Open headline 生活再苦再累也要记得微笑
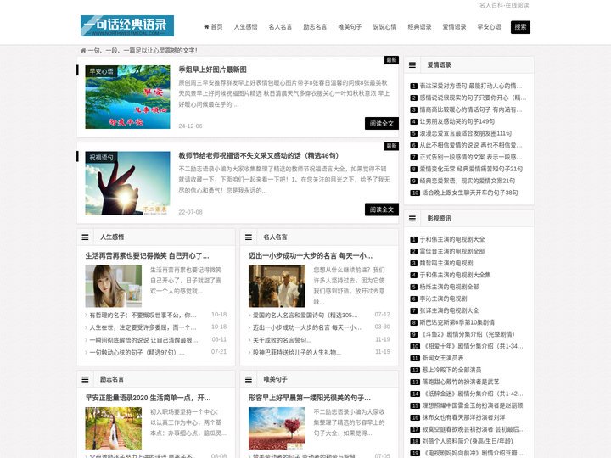The image size is (611, 458). 148,256
